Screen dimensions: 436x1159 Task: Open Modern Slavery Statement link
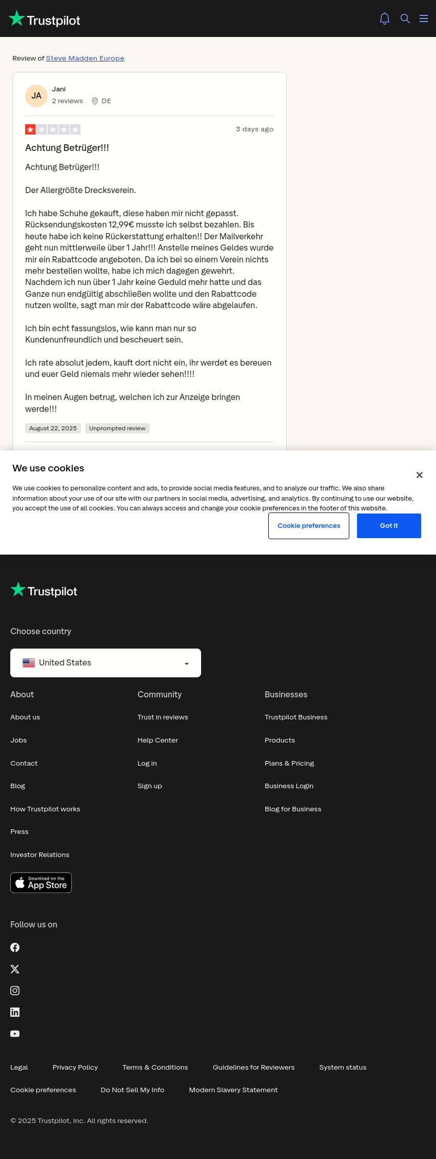click(x=233, y=1090)
